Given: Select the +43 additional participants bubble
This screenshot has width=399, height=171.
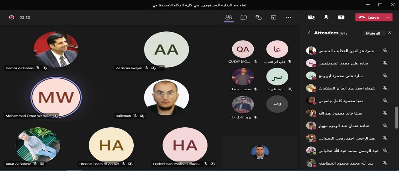Looking at the screenshot, I should 277,104.
